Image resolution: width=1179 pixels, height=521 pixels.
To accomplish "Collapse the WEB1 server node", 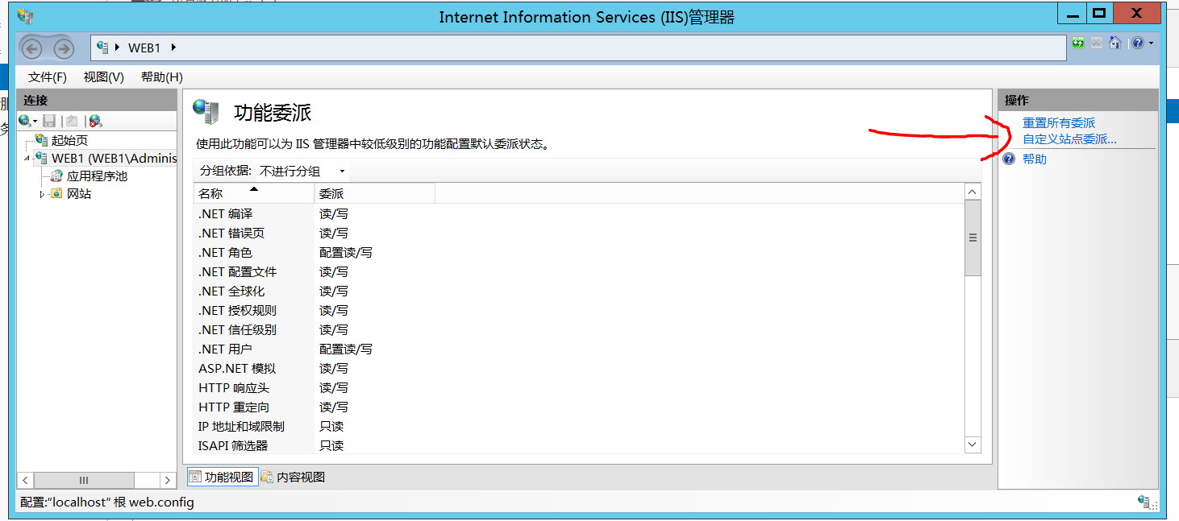I will (x=27, y=159).
